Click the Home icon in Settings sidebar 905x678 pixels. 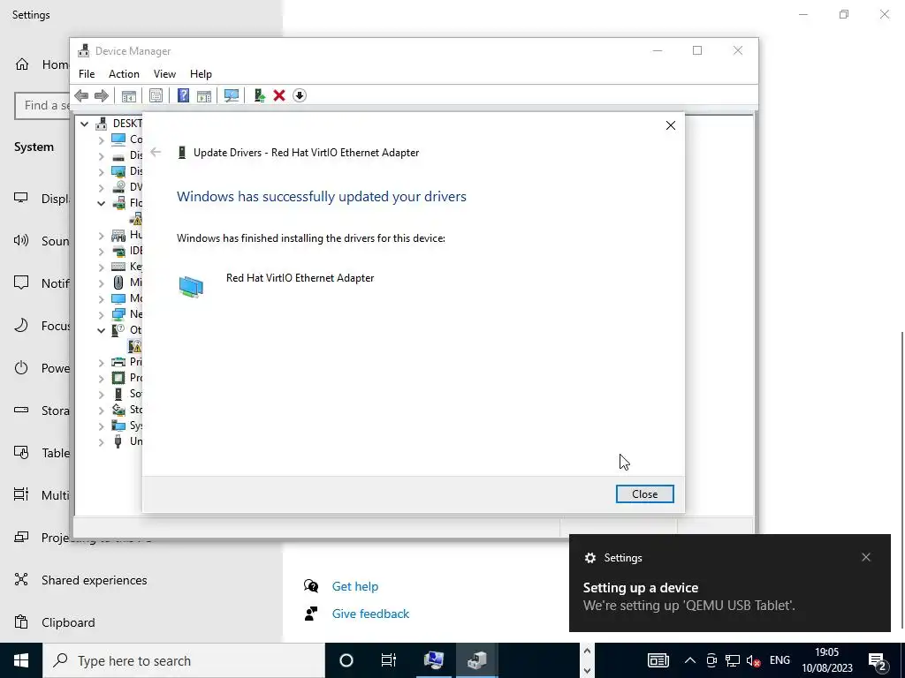(22, 64)
